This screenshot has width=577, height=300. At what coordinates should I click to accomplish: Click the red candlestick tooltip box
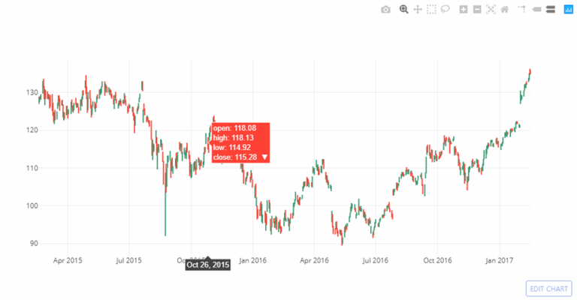click(x=240, y=142)
